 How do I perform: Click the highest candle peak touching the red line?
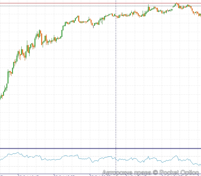176,4
